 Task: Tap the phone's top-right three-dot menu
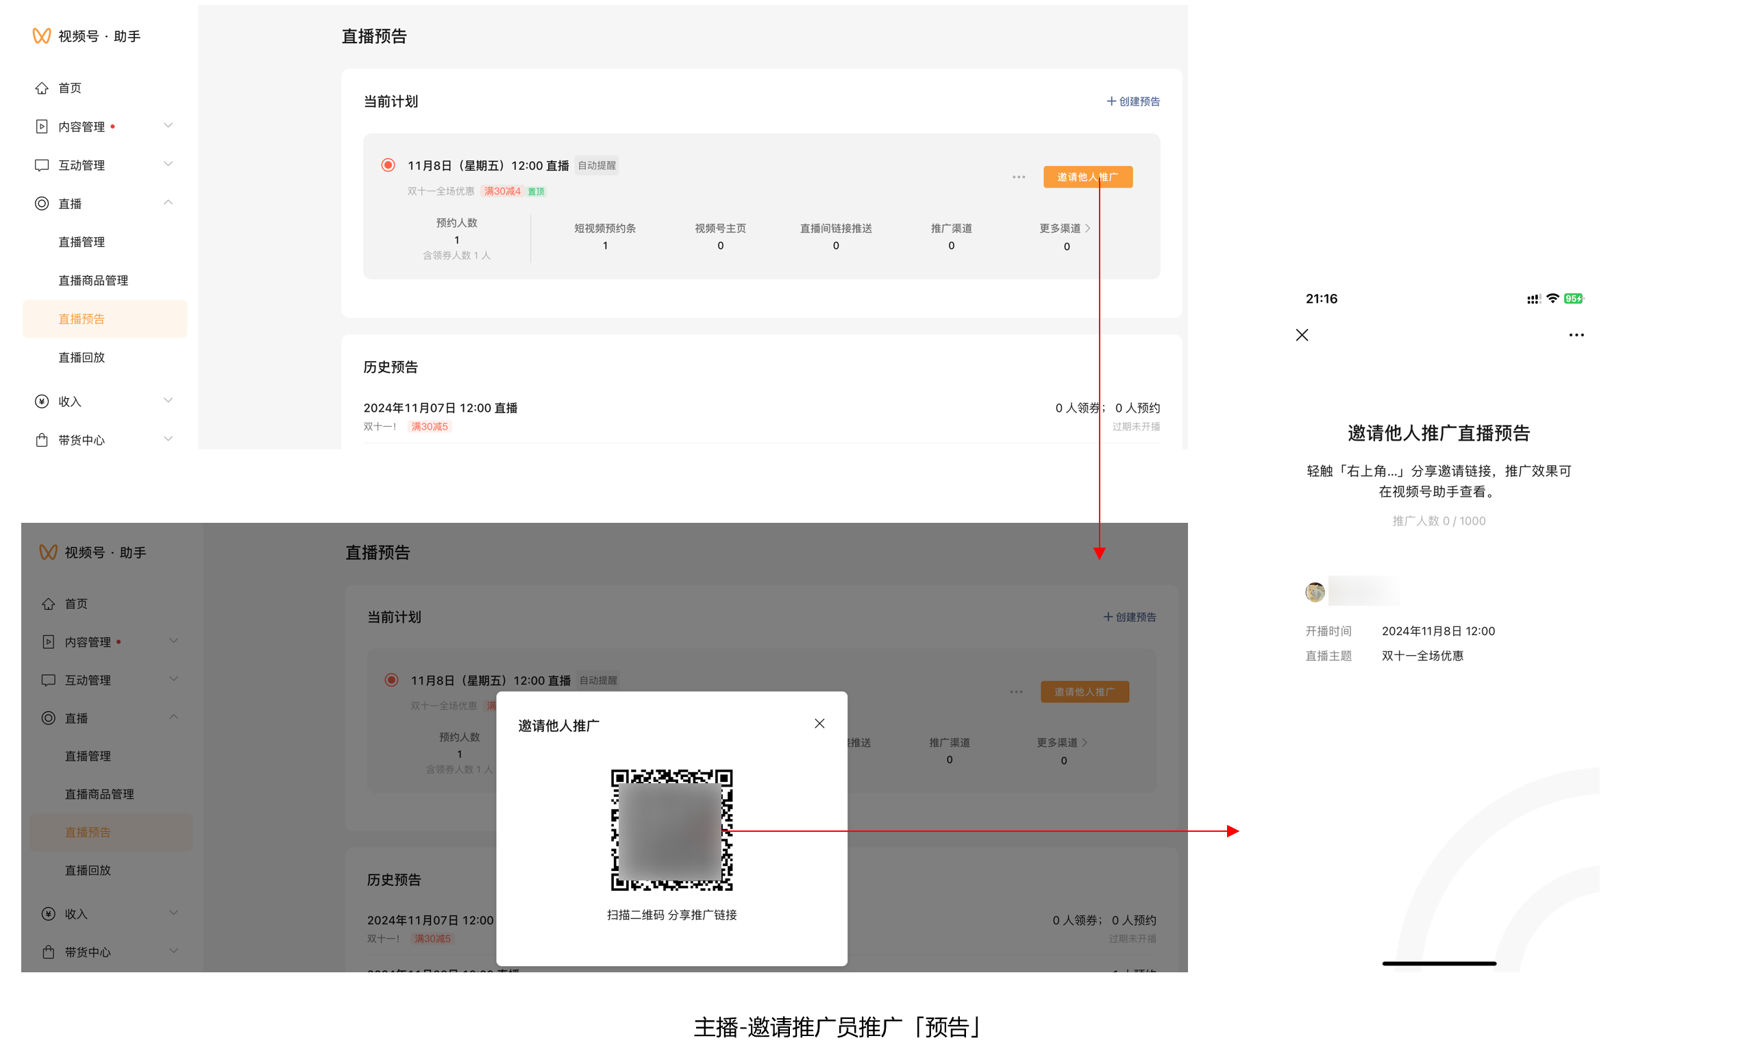point(1576,335)
